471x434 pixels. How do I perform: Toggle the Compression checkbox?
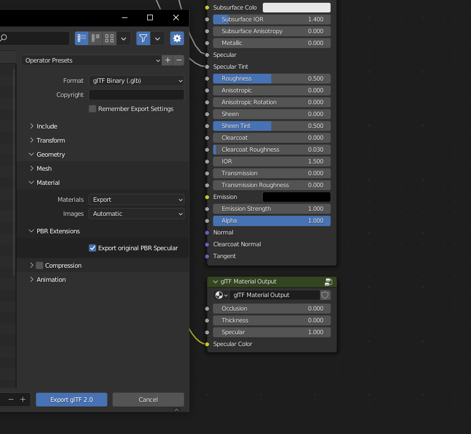(x=39, y=265)
